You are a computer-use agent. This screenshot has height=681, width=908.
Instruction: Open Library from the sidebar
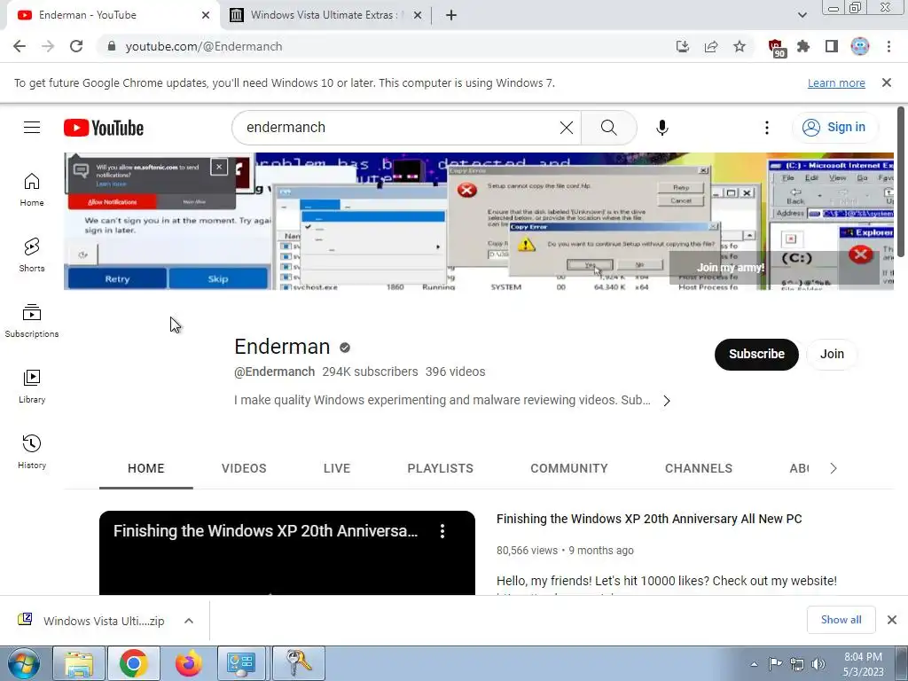tap(32, 387)
